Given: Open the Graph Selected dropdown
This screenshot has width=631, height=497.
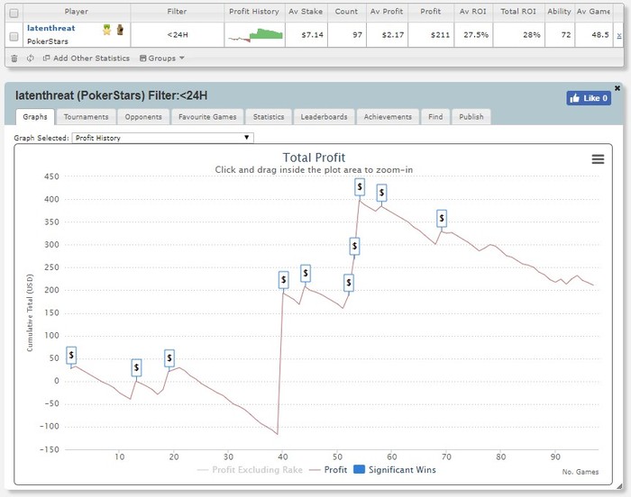Looking at the screenshot, I should pyautogui.click(x=162, y=138).
